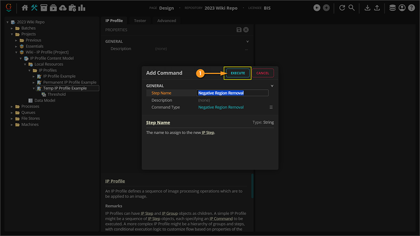The width and height of the screenshot is (420, 236).
Task: Click the user account icon
Action: coord(402,8)
